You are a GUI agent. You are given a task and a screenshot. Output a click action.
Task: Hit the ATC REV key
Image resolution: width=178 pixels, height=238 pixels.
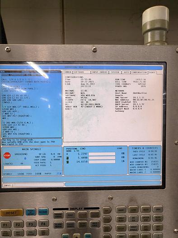click(158, 227)
